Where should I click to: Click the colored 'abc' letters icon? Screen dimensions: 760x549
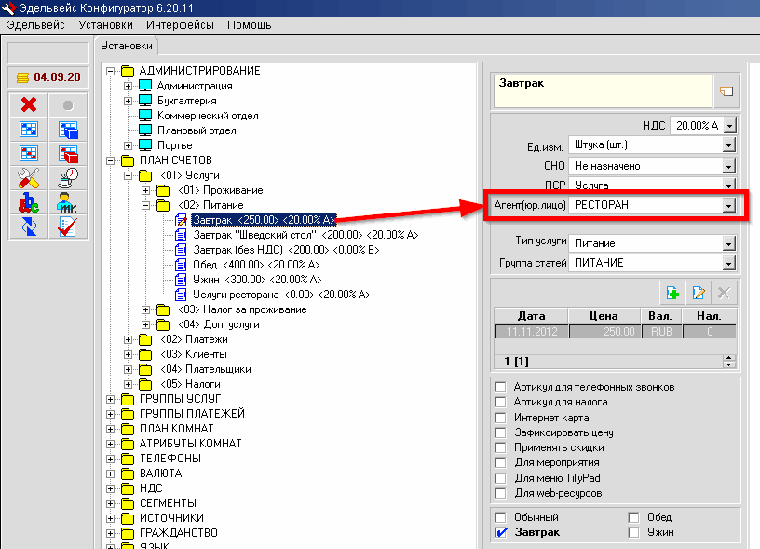click(x=28, y=201)
